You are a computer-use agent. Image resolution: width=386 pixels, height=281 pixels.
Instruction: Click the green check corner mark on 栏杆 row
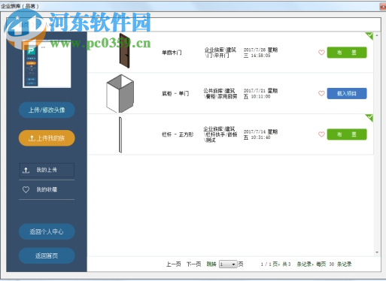tap(369, 118)
